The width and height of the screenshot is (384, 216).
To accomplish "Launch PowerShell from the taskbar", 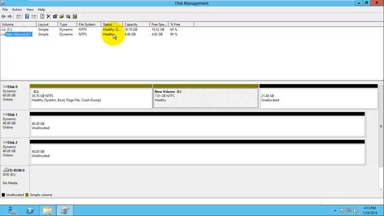I will (x=30, y=211).
